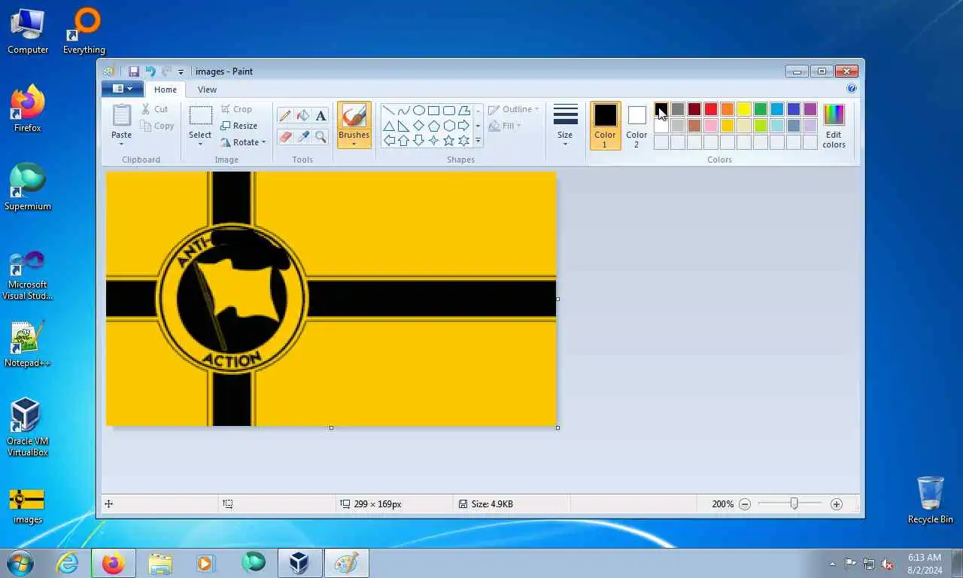Select the Notepad++ desktop shortcut
The height and width of the screenshot is (578, 963).
coord(27,345)
